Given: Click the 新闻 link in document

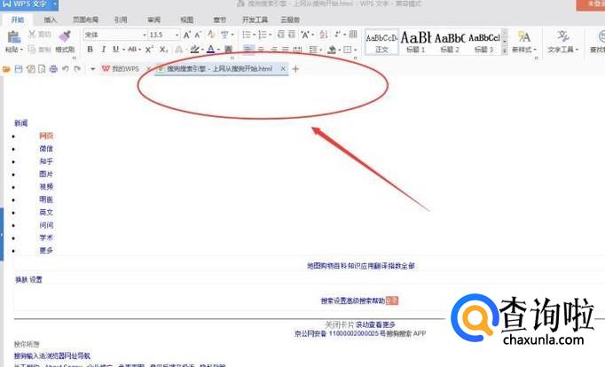Looking at the screenshot, I should [20, 123].
